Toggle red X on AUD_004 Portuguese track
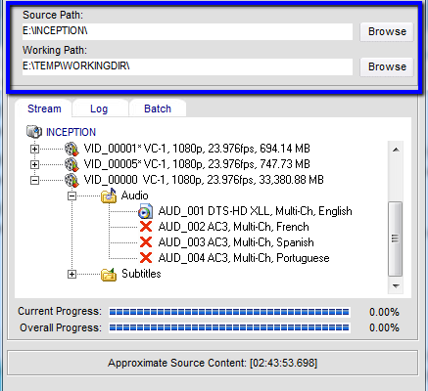 (x=146, y=258)
